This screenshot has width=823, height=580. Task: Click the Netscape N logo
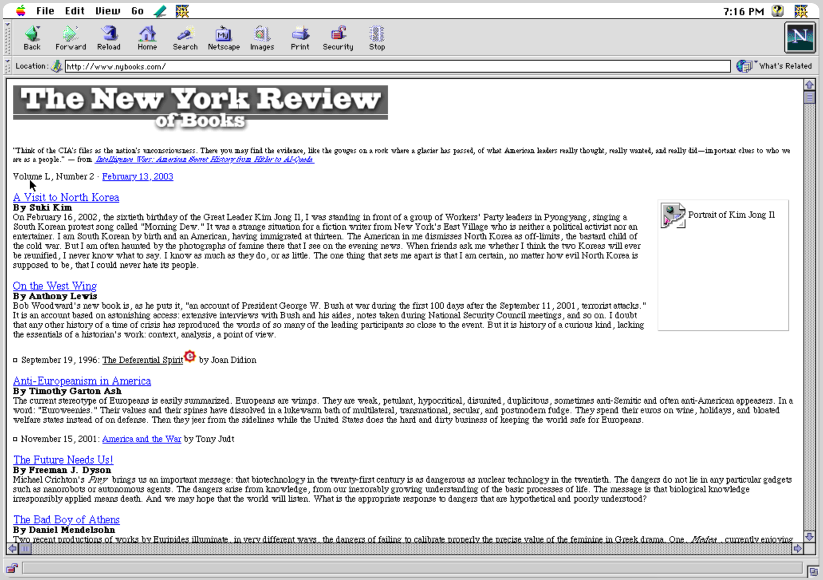(x=799, y=37)
